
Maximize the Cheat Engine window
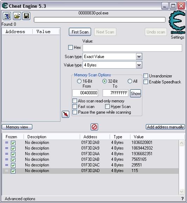click(x=173, y=6)
